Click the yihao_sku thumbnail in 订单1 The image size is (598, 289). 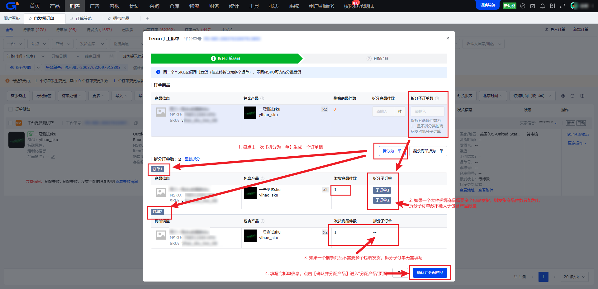point(250,193)
